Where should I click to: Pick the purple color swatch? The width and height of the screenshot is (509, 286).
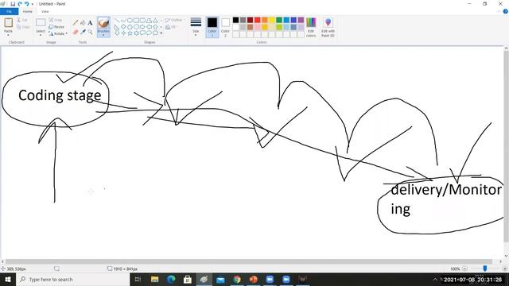(301, 20)
